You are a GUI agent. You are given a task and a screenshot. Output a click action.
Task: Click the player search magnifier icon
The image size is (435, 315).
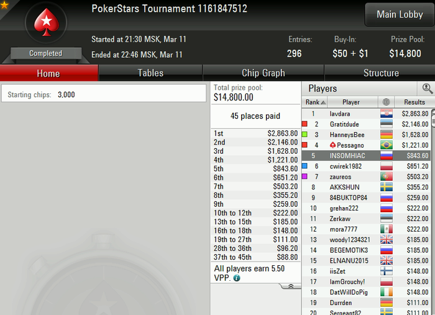tap(427, 88)
